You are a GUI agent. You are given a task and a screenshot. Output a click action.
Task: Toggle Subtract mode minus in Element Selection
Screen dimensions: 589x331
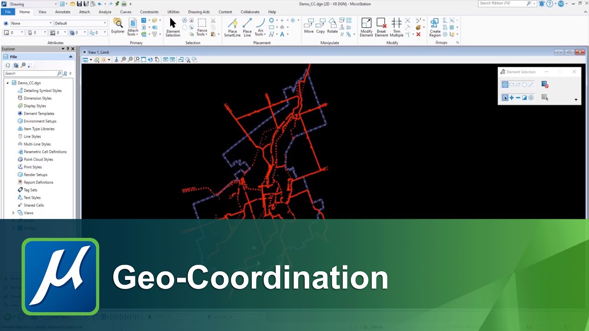518,97
